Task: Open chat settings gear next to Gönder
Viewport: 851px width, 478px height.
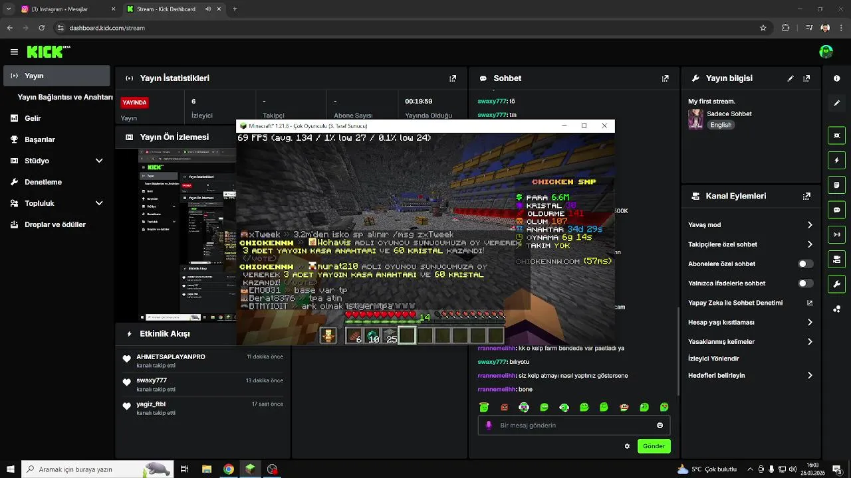Action: pos(627,446)
